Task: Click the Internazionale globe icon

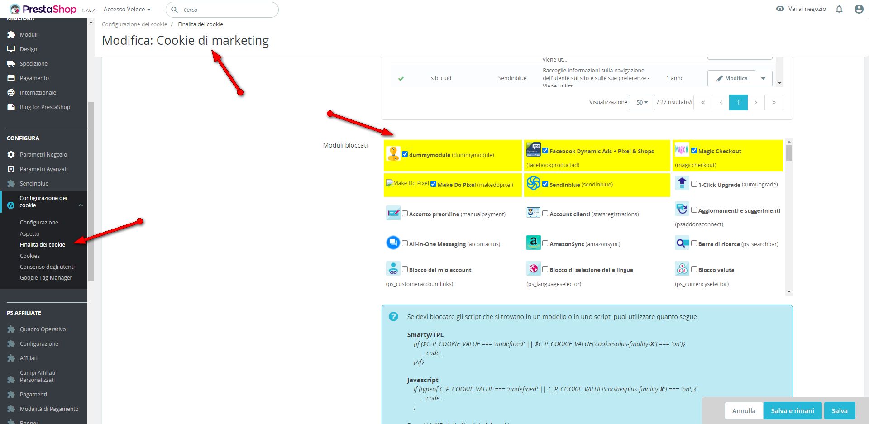Action: (11, 92)
